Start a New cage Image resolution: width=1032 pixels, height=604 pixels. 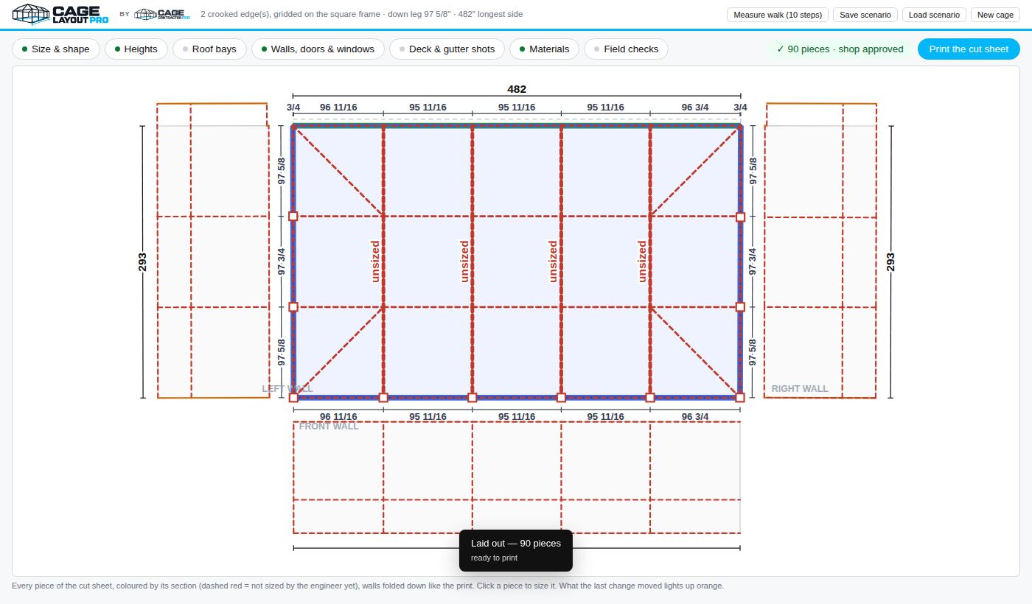click(x=995, y=15)
